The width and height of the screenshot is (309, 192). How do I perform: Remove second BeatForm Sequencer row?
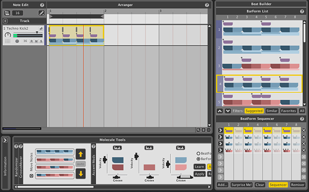tap(304, 137)
